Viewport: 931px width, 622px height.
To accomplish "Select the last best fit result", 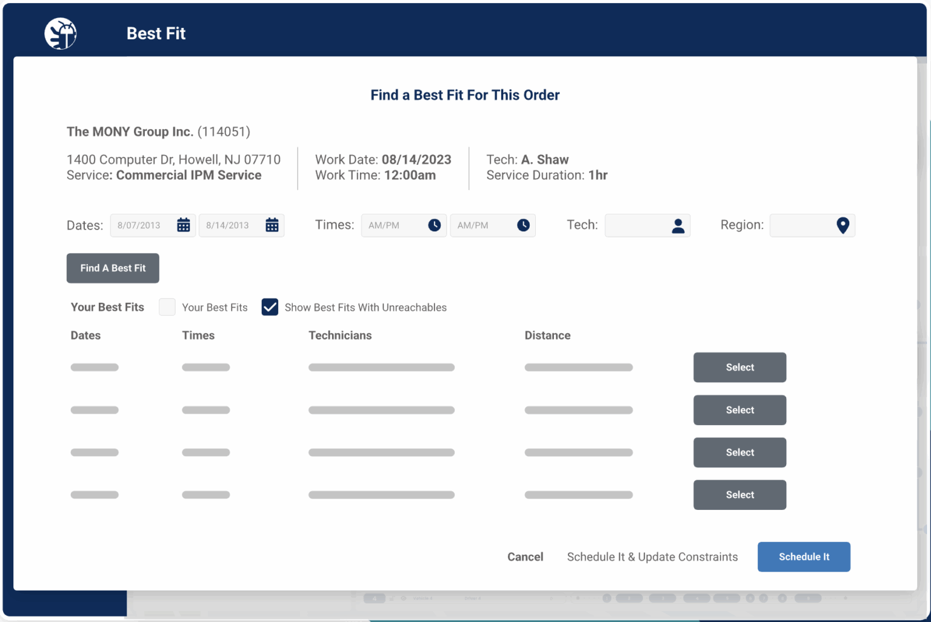I will pyautogui.click(x=739, y=495).
